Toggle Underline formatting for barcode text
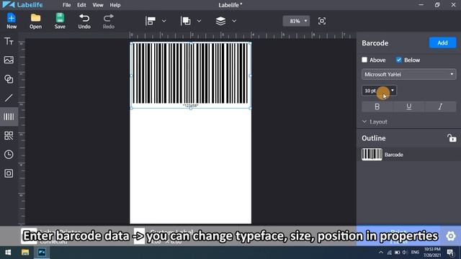 [409, 106]
